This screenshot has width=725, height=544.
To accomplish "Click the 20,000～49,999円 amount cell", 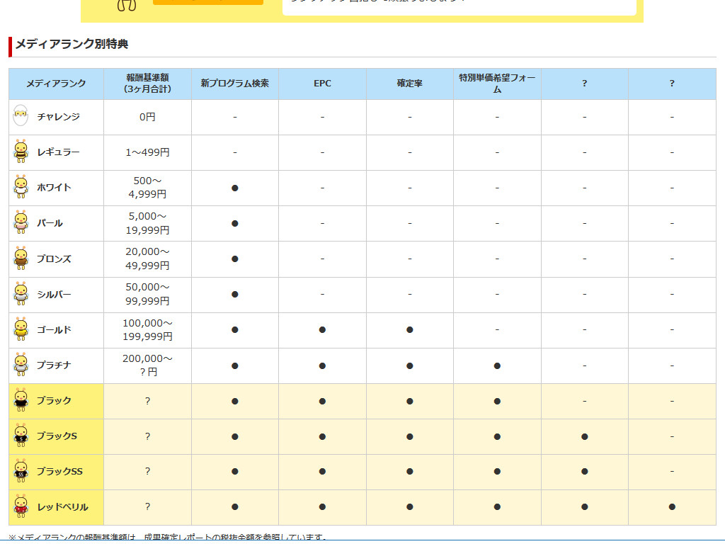I will pos(147,259).
